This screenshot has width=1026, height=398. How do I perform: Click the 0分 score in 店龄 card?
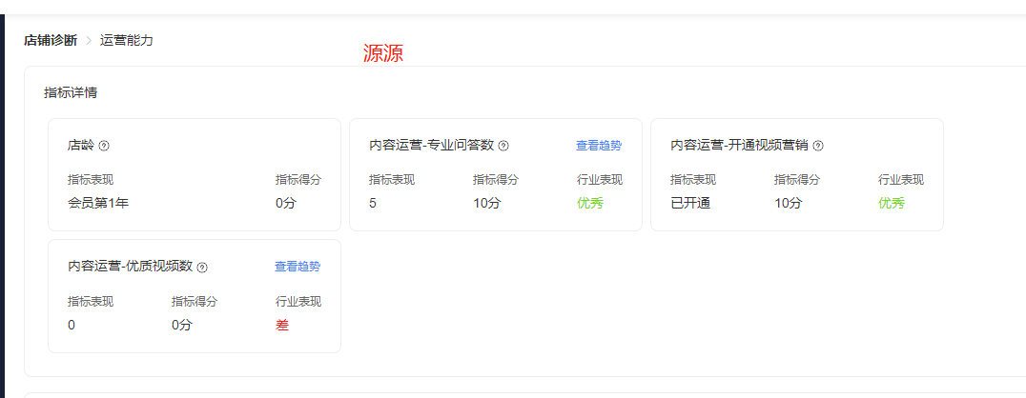pyautogui.click(x=286, y=203)
